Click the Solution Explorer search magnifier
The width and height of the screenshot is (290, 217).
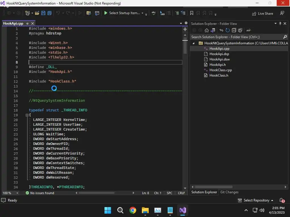pos(285,37)
